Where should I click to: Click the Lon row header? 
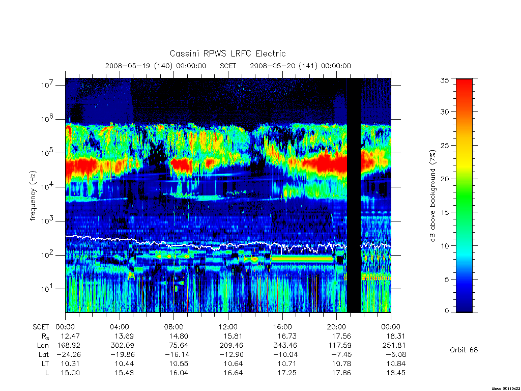43,346
